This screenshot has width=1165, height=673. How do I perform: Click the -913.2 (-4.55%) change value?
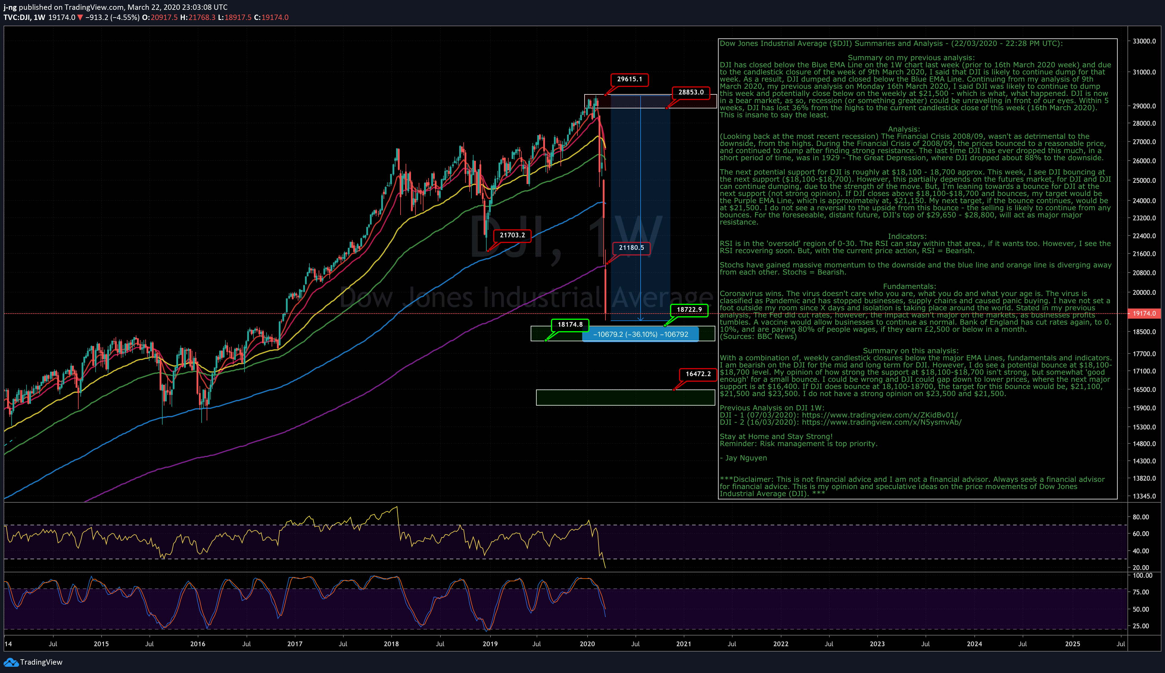click(112, 18)
